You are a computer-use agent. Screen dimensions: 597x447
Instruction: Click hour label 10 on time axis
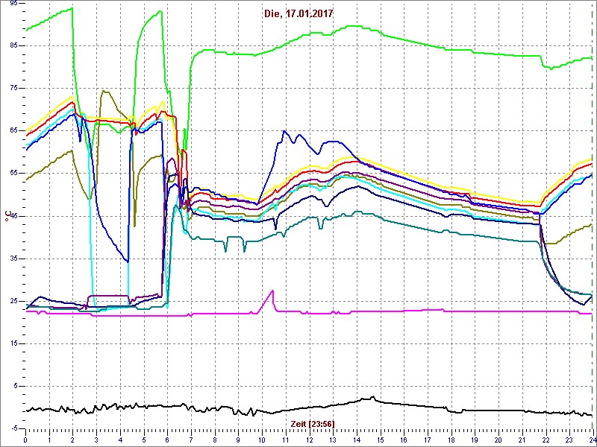[262, 440]
